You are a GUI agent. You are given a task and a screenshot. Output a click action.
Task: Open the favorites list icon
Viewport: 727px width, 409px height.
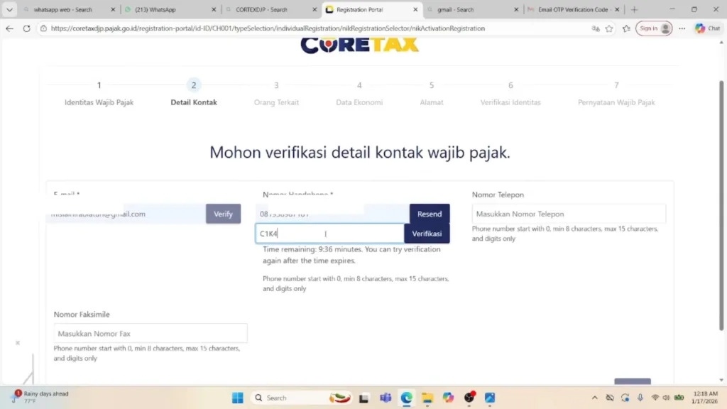[626, 28]
